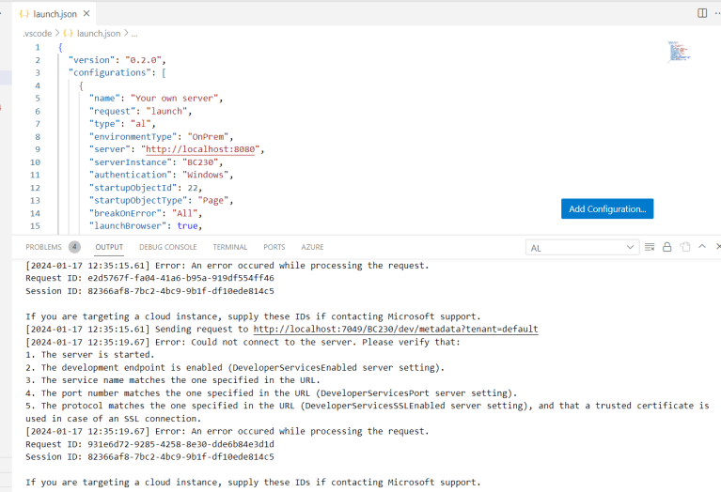This screenshot has height=492, width=721.
Task: Open the Ports panel tab
Action: (274, 247)
